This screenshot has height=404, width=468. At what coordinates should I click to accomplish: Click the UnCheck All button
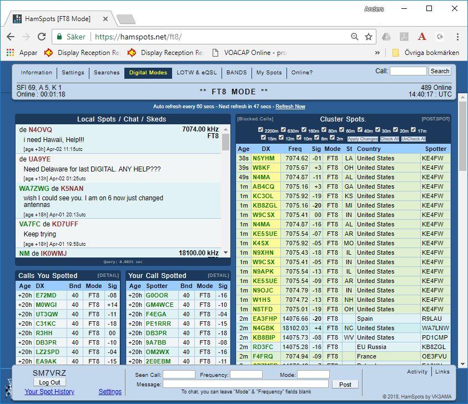point(414,139)
